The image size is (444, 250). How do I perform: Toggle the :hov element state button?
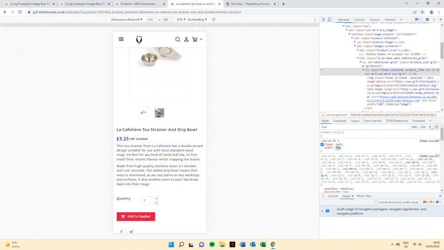pos(414,127)
